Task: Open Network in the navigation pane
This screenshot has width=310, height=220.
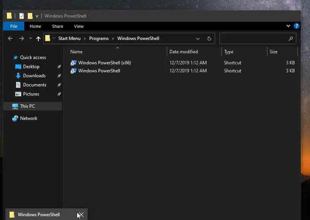Action: tap(28, 118)
